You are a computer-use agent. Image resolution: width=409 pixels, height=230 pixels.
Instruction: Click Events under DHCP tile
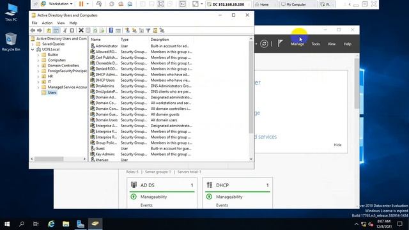tap(222, 206)
